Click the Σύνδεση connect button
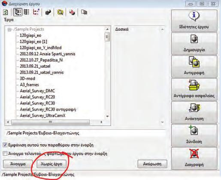 [x=194, y=135]
